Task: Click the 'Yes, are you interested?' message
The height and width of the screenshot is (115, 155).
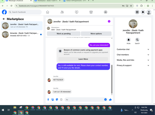Action: pyautogui.click(x=99, y=45)
